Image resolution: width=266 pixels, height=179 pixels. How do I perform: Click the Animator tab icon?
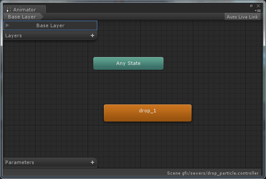9,10
